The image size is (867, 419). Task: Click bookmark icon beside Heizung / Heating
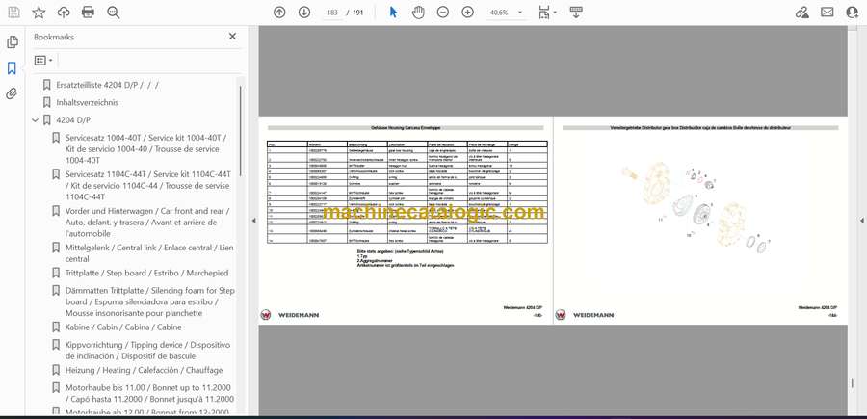click(56, 370)
